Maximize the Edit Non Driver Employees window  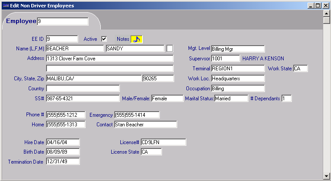click(318, 6)
